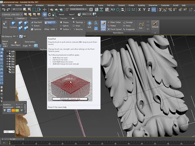Image resolution: width=195 pixels, height=146 pixels.
Task: Click the time slider frame handle
Action: pyautogui.click(x=13, y=139)
